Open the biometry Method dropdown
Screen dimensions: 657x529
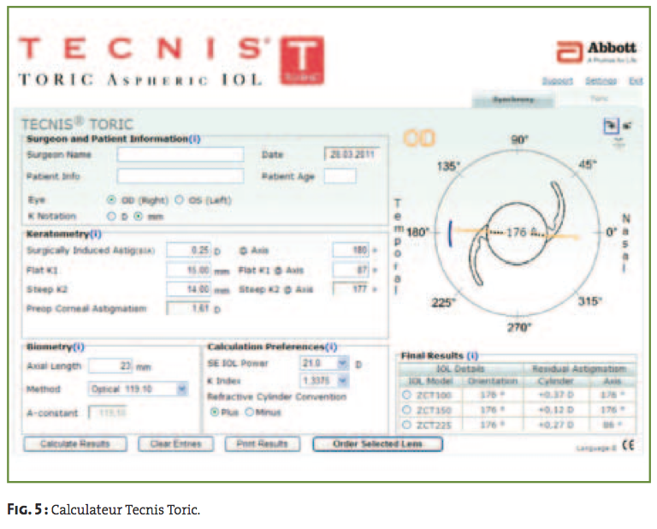point(181,389)
